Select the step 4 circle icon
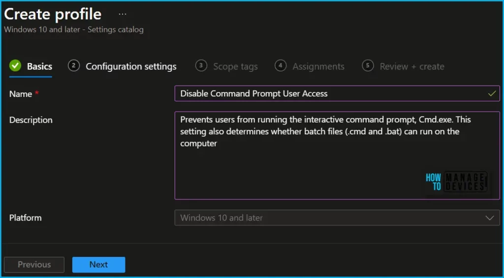Image resolution: width=504 pixels, height=278 pixels. point(280,66)
